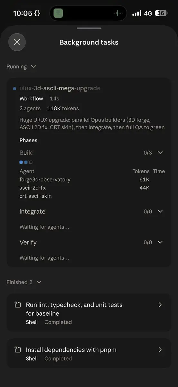Expand the Integrate phase chevron

[160, 212]
